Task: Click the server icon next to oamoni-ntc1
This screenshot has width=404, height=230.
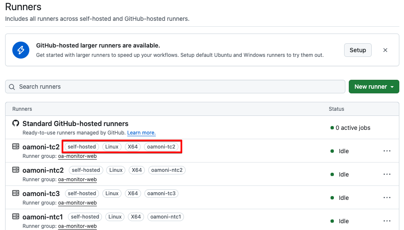Action: click(x=16, y=216)
